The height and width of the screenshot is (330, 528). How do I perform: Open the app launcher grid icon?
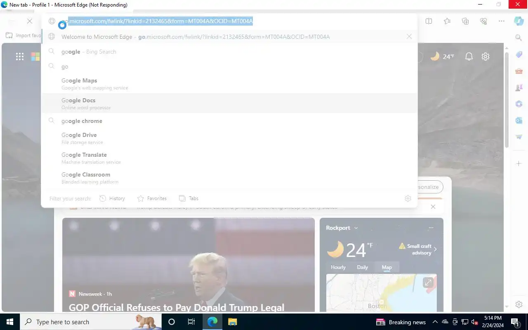coord(20,57)
